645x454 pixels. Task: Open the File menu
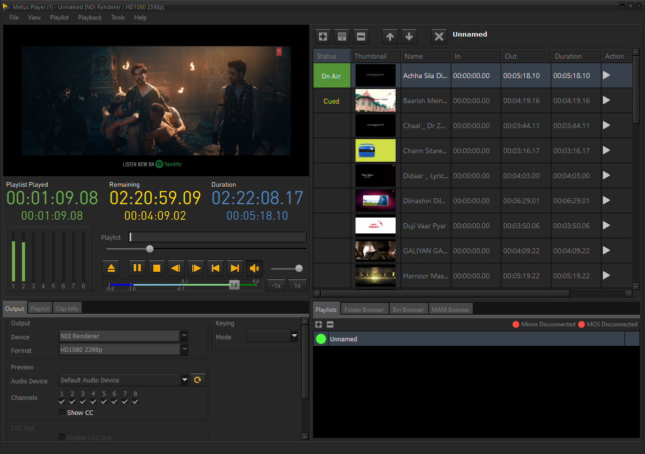coord(14,17)
